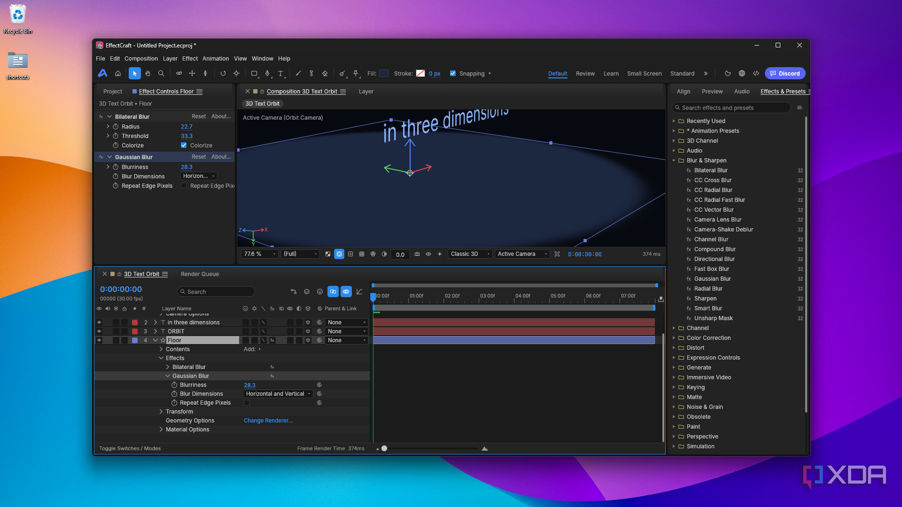Viewport: 902px width, 507px height.
Task: Activate the Type text tool
Action: 280,74
